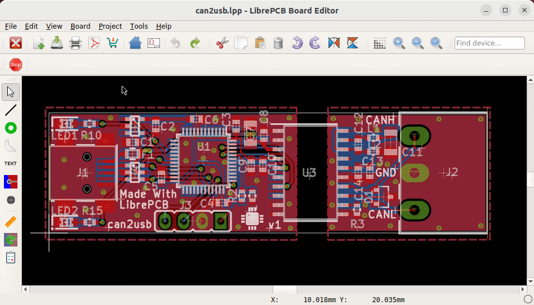
Task: Open the Control Panel home icon
Action: tap(135, 43)
